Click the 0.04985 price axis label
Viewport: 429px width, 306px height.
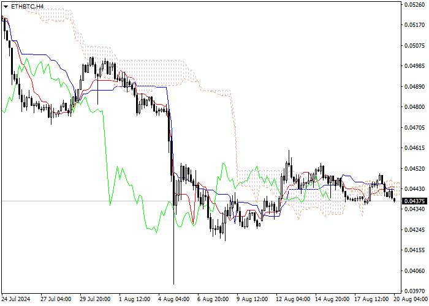click(414, 66)
